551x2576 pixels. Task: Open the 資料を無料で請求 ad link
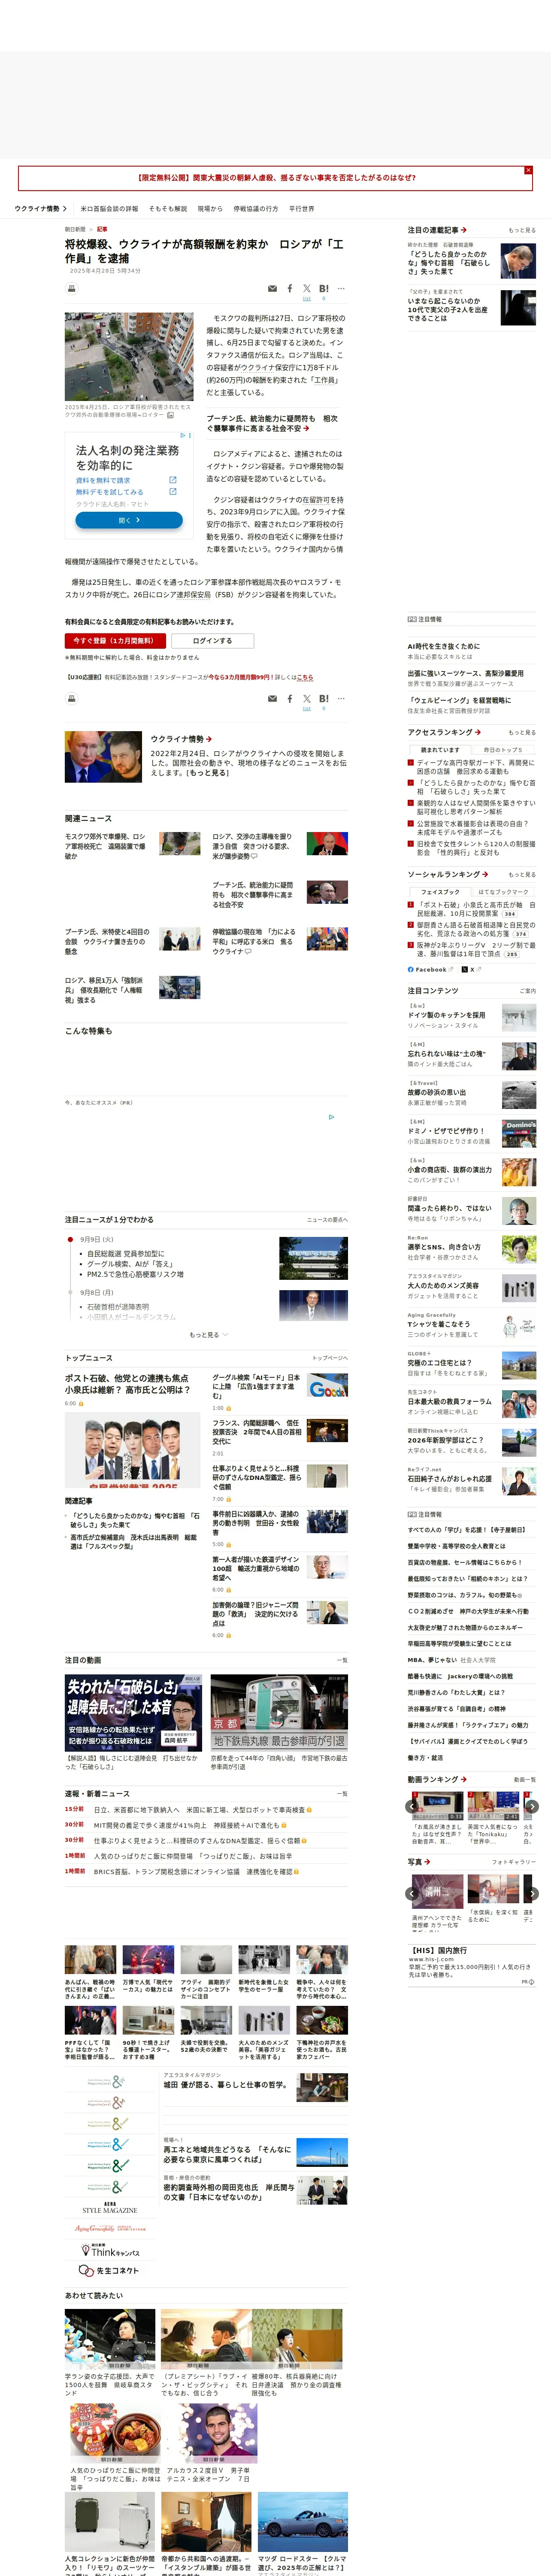103,480
